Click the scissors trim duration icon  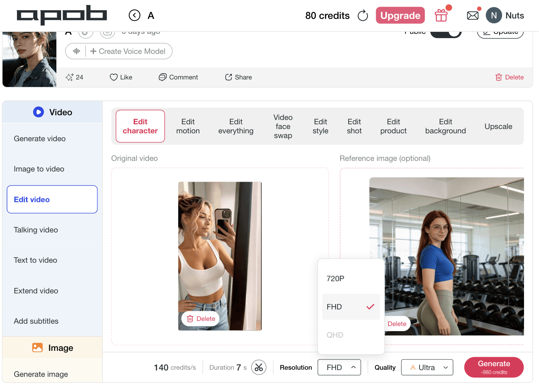click(x=259, y=367)
